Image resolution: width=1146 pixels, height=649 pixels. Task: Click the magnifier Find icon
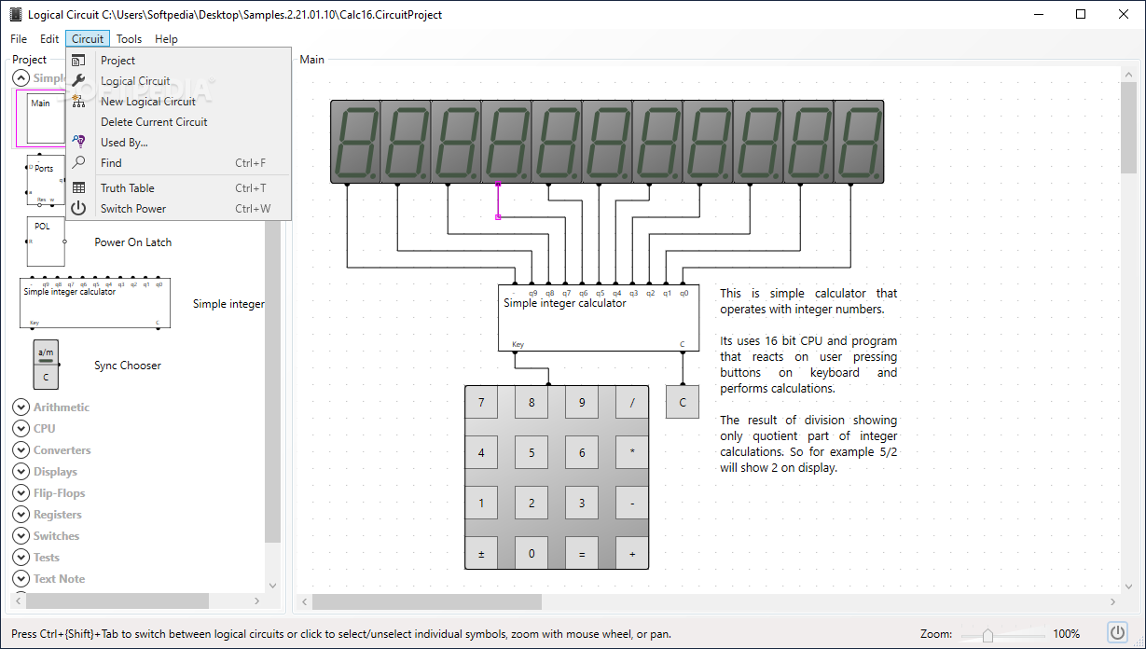[79, 162]
